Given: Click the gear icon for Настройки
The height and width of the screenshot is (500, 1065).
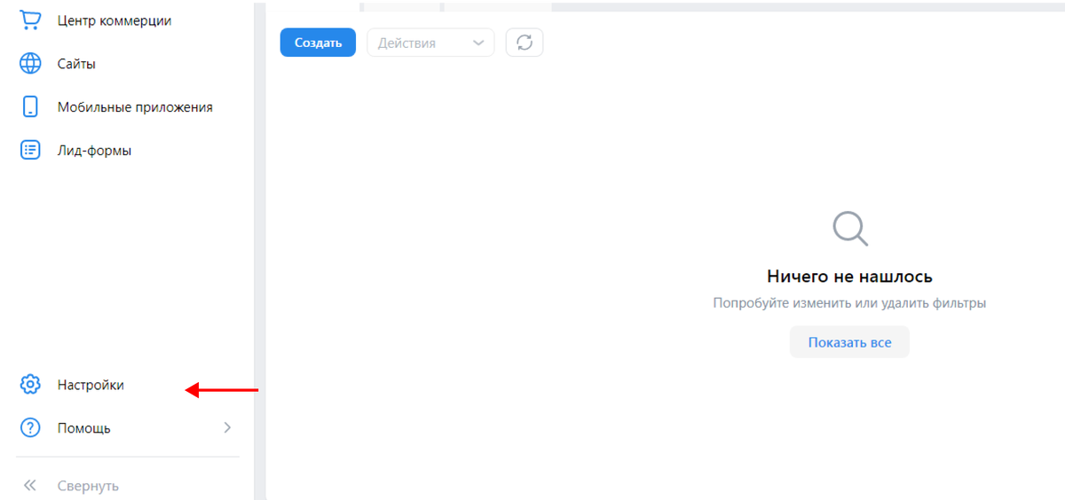Looking at the screenshot, I should tap(30, 385).
